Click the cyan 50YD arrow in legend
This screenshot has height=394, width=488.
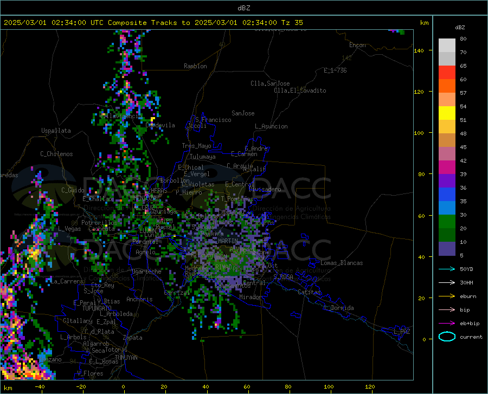click(447, 269)
